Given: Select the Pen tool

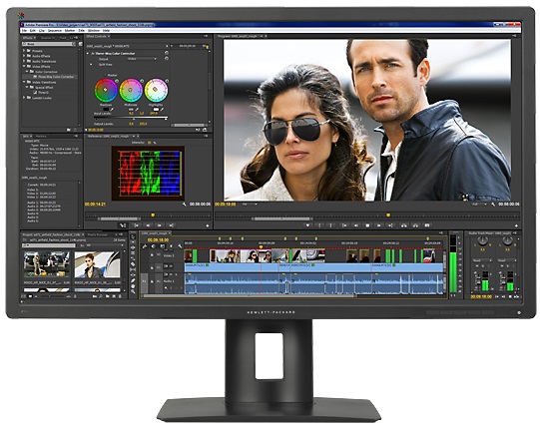Looking at the screenshot, I should 133,280.
